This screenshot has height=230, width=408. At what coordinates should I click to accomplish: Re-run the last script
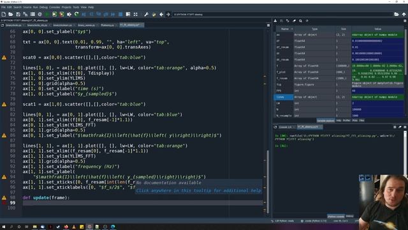[x=76, y=14]
